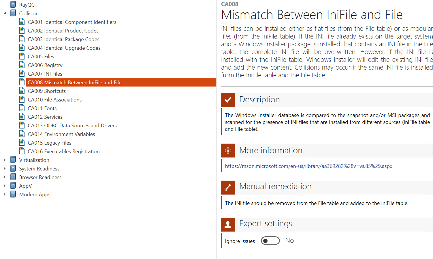Viewport: 433px width, 259px height.
Task: Click the Virtualization book icon
Action: pos(13,160)
